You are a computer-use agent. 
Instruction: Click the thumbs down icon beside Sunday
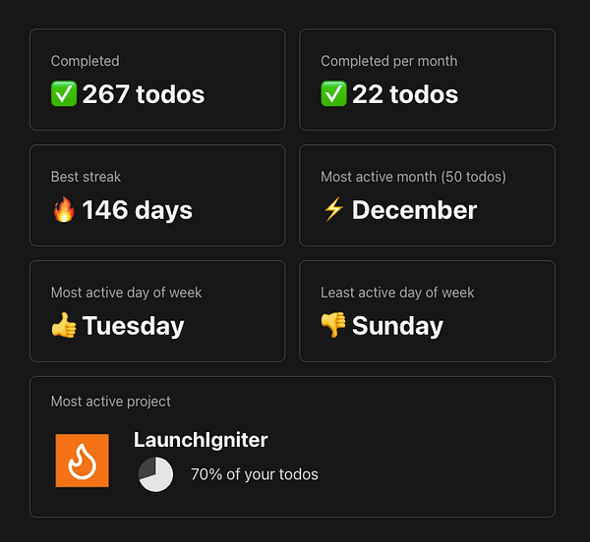[333, 326]
